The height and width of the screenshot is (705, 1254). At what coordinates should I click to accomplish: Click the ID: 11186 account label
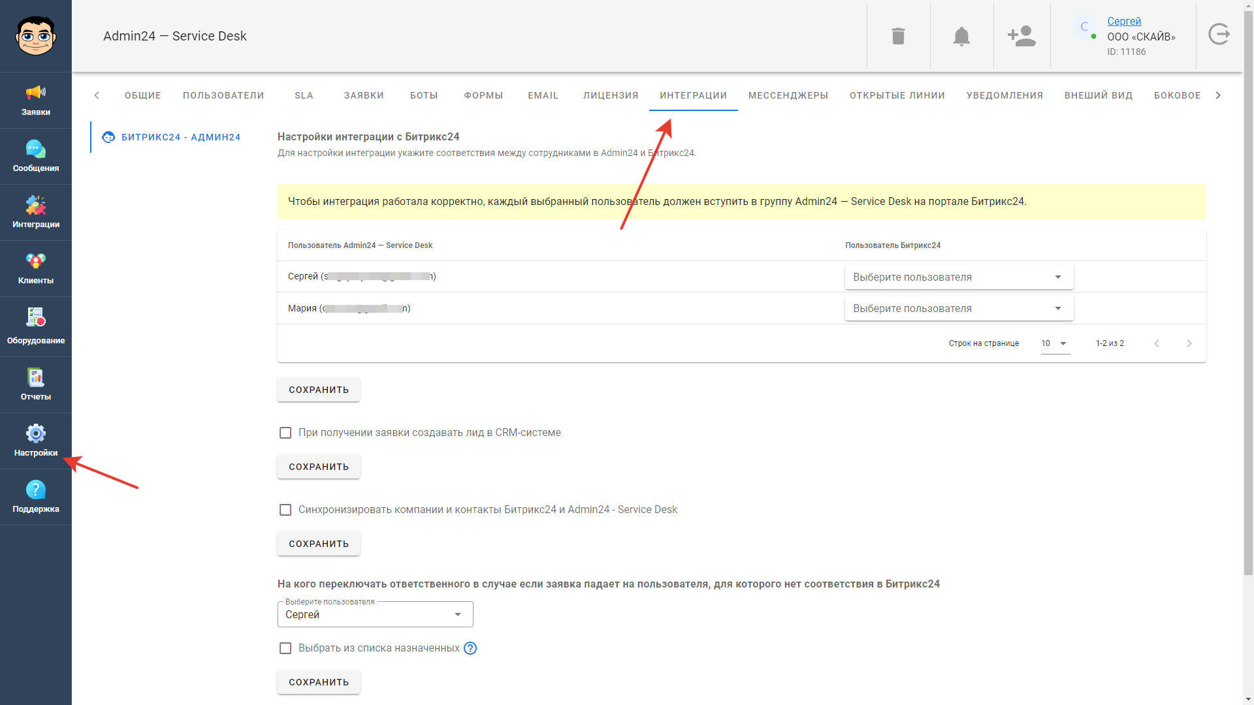click(1126, 52)
